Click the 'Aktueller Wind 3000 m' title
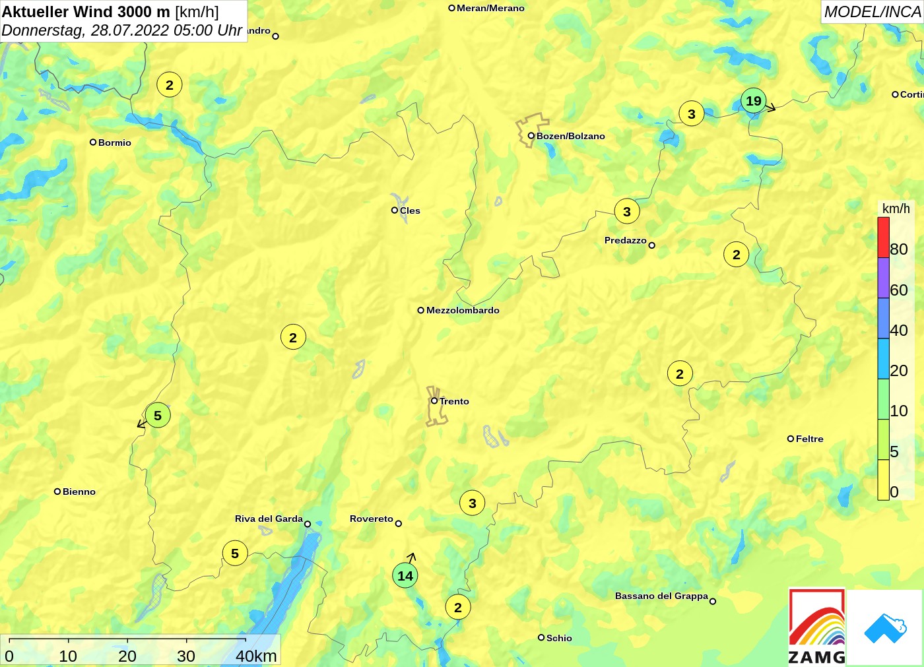 86,11
